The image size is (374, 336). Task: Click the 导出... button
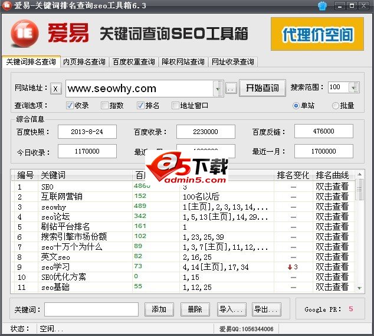point(266,309)
